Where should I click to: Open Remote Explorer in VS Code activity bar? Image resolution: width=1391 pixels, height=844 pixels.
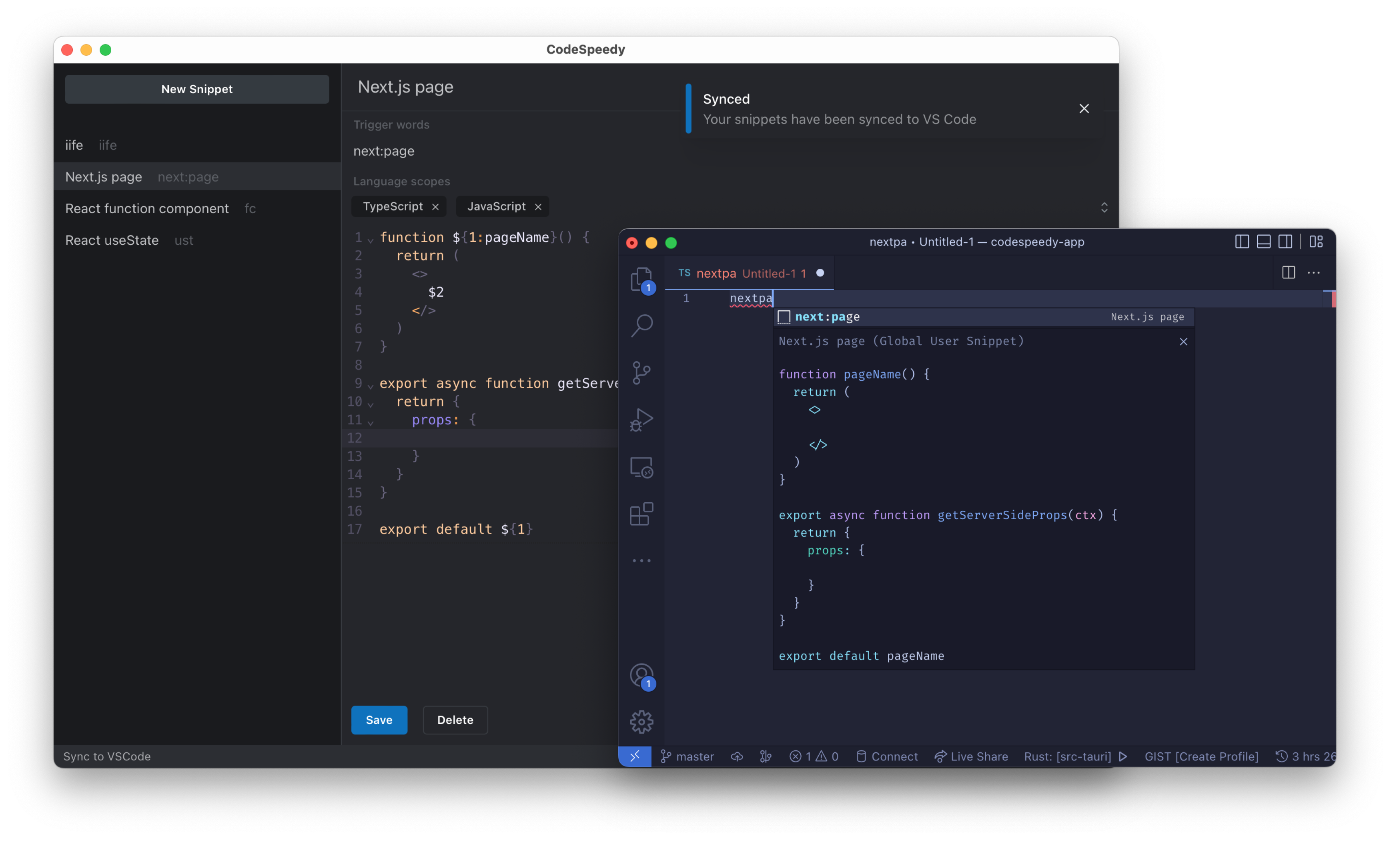point(641,467)
